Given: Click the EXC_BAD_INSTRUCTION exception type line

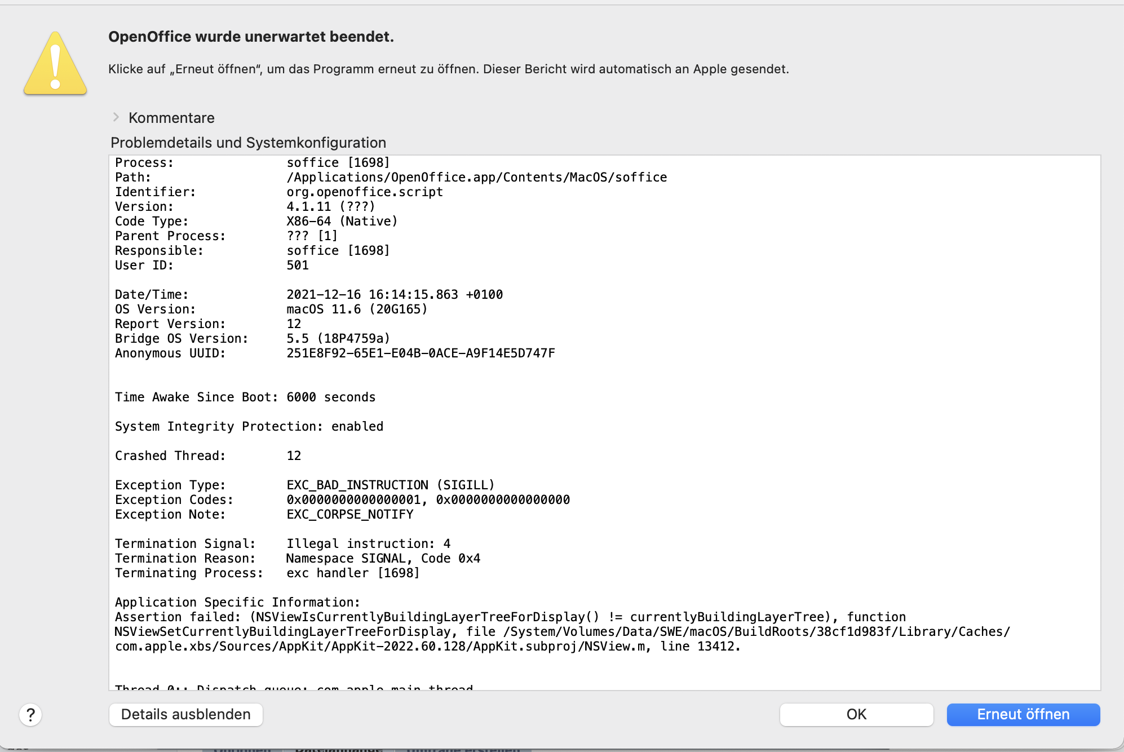Looking at the screenshot, I should click(390, 485).
